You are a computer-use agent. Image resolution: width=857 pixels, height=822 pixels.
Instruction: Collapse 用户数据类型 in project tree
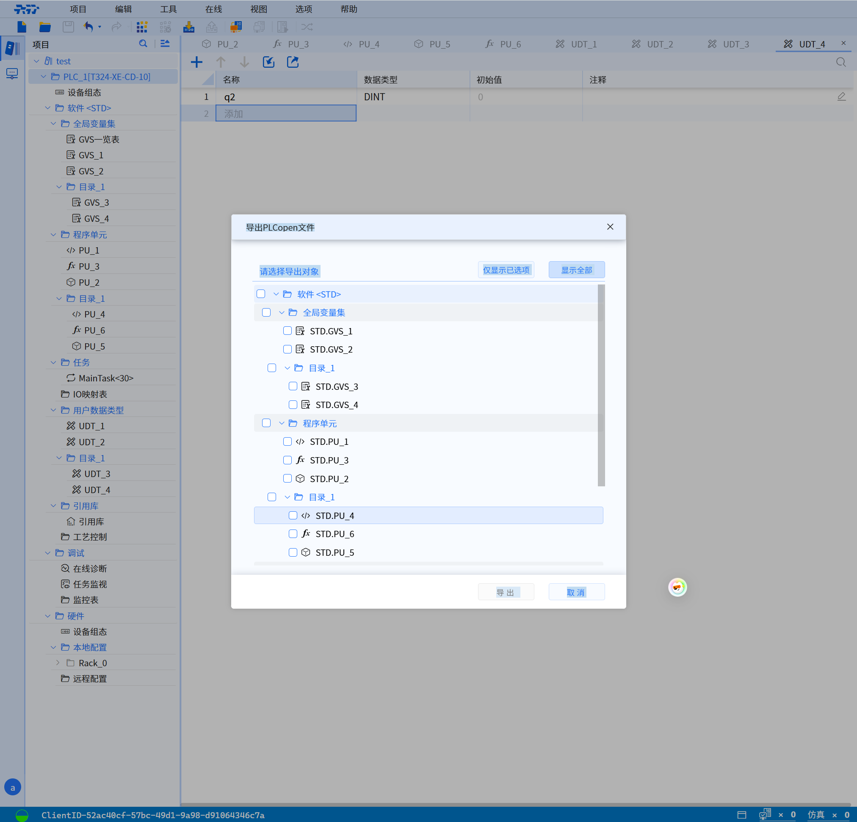(x=53, y=410)
